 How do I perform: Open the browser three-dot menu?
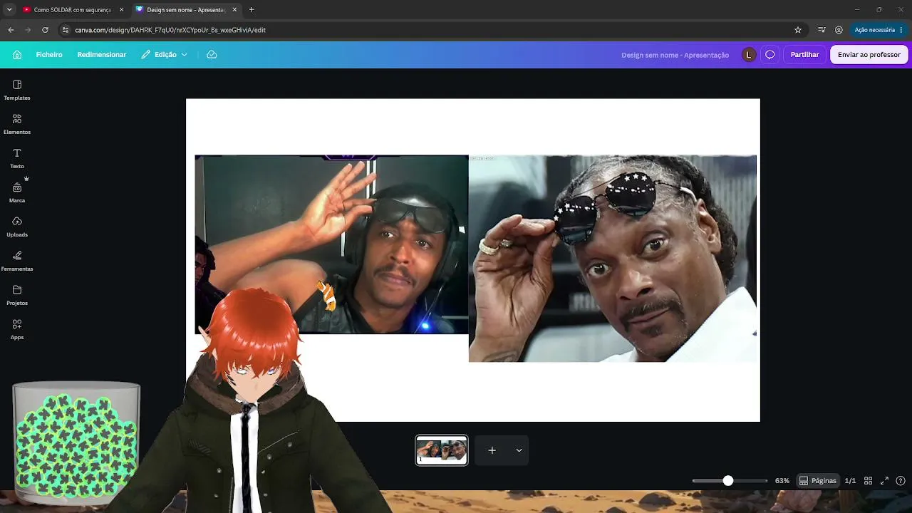coord(901,30)
